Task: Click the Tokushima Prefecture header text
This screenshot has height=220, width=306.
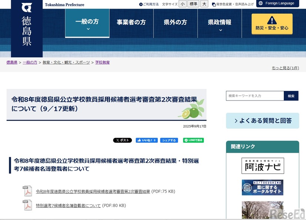Action: pyautogui.click(x=64, y=5)
